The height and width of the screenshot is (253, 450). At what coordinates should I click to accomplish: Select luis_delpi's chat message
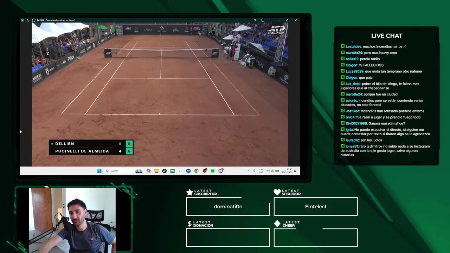point(380,86)
